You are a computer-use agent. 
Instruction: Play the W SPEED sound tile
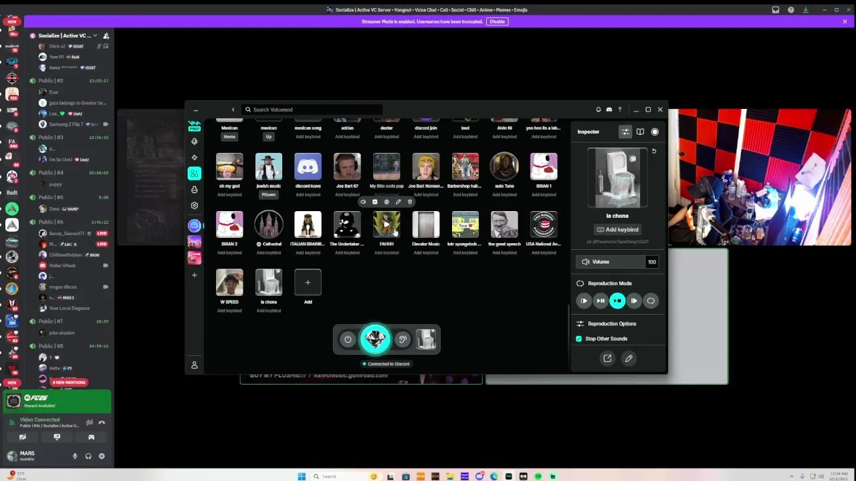(229, 283)
